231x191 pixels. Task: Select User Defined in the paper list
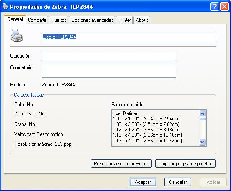click(125, 113)
